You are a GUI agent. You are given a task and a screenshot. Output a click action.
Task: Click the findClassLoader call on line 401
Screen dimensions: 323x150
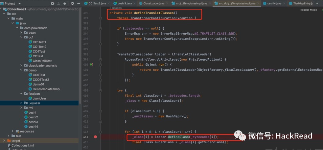click(239, 70)
